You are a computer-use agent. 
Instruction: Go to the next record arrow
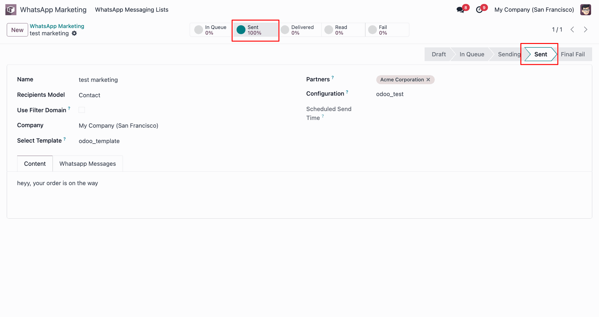coord(586,30)
